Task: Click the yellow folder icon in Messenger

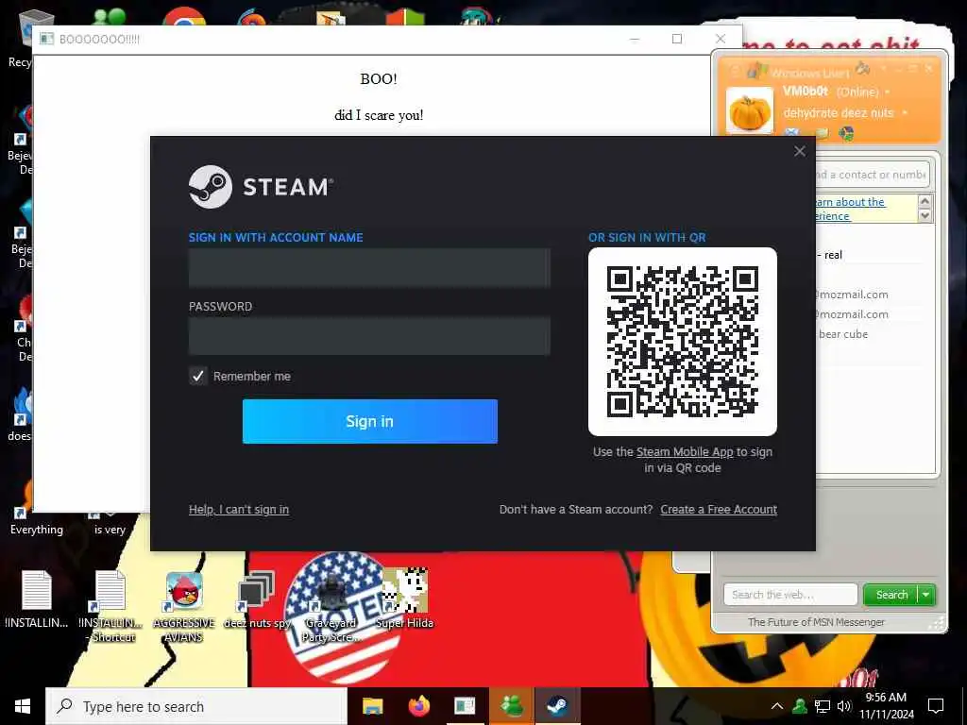Action: [x=823, y=133]
